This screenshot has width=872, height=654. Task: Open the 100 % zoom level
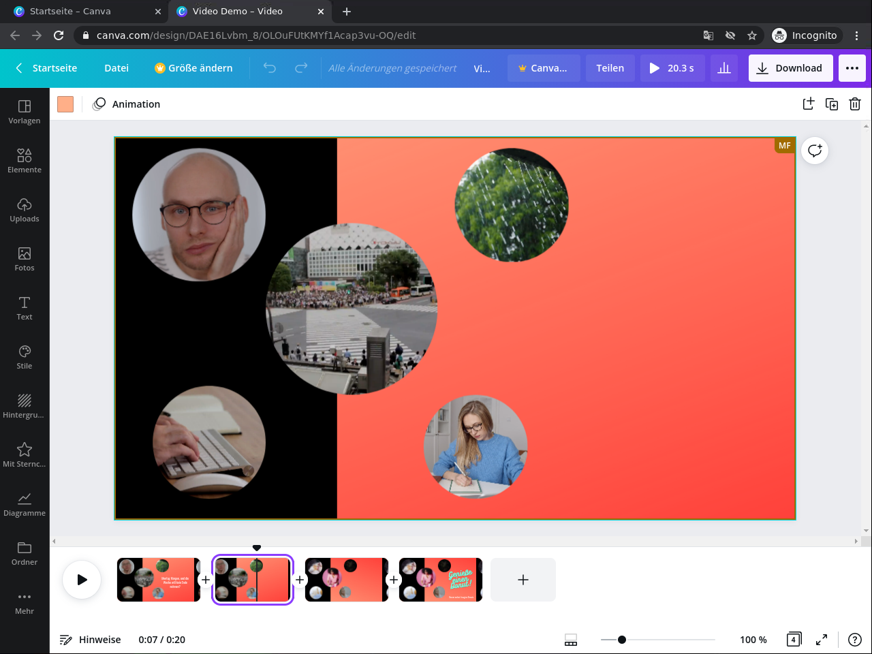753,640
